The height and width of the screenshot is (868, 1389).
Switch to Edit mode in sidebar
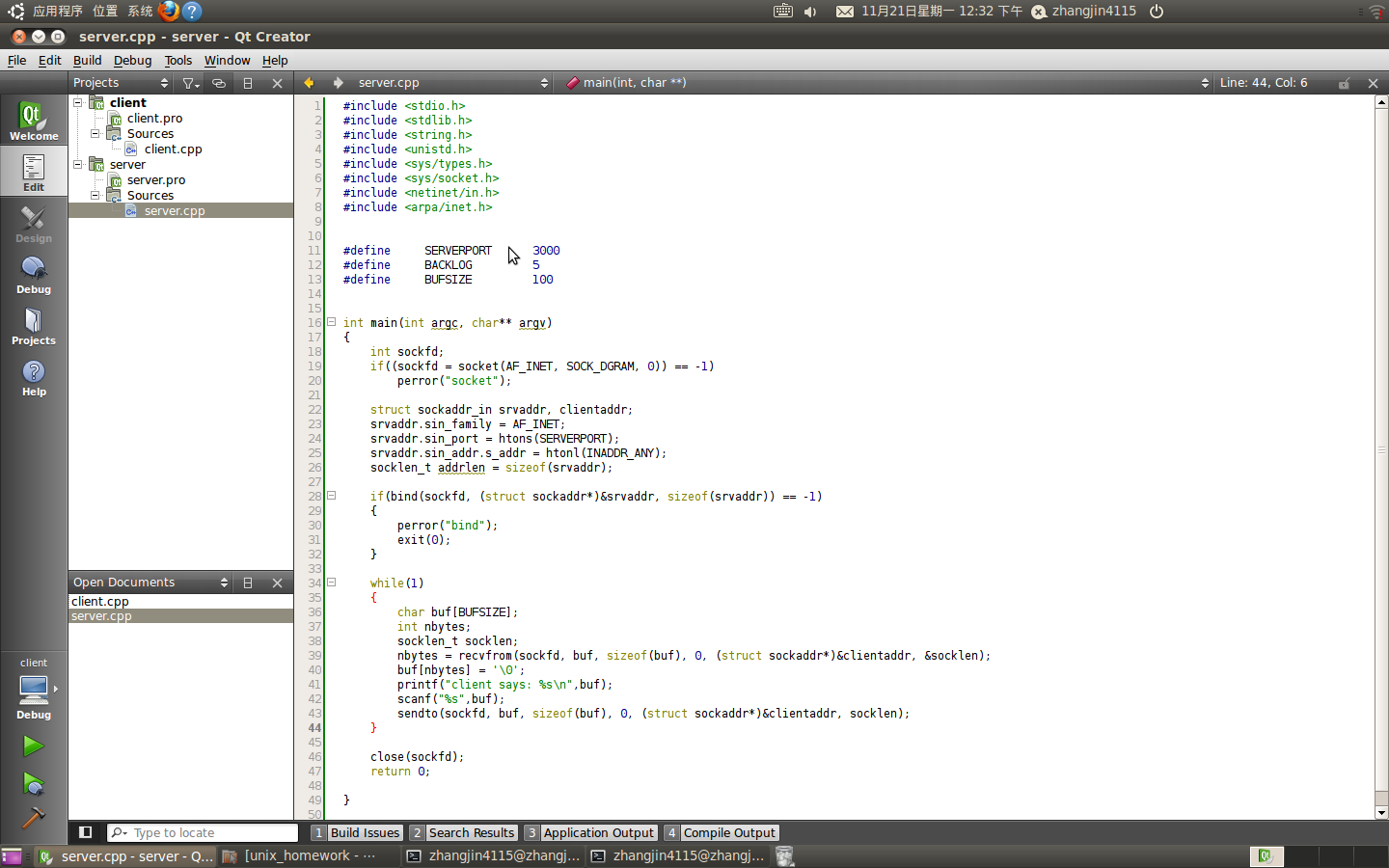(x=34, y=173)
